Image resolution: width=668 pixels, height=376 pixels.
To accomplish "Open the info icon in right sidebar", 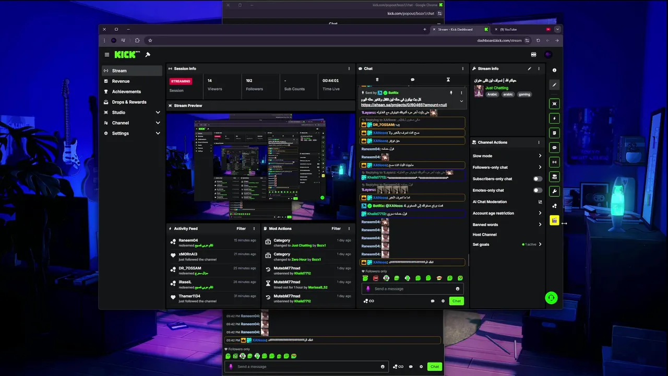I will pyautogui.click(x=554, y=70).
